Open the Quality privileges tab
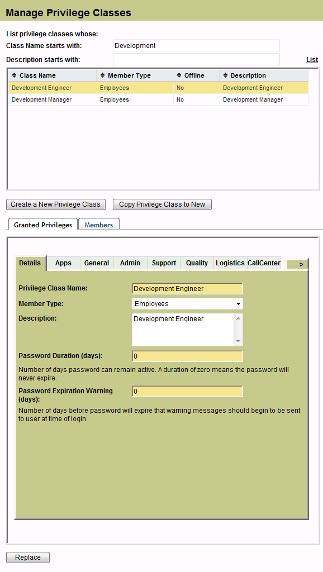 (197, 263)
